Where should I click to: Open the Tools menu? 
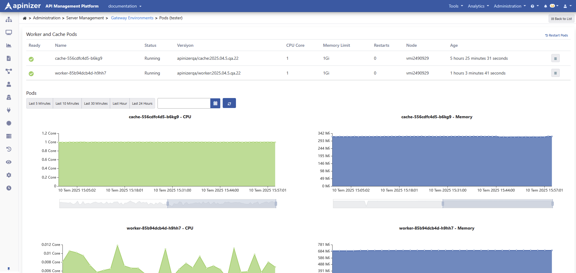coord(456,6)
